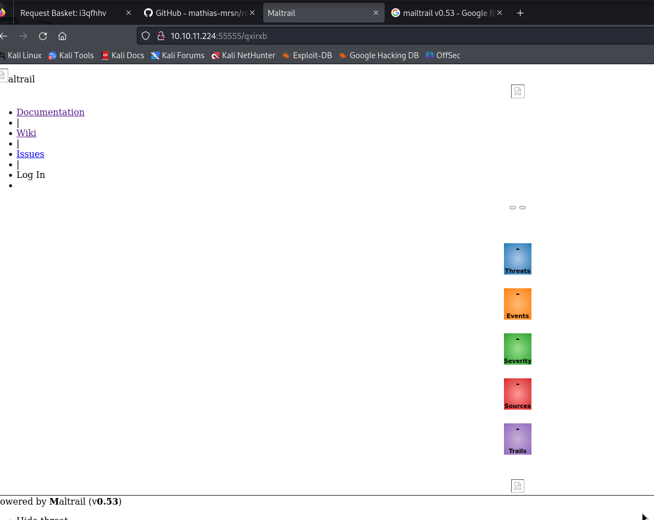The height and width of the screenshot is (520, 654).
Task: Open the Documentation link
Action: [x=51, y=112]
